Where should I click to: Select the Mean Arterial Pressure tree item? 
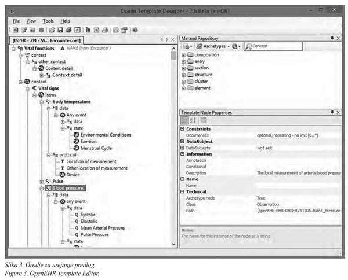pos(102,228)
